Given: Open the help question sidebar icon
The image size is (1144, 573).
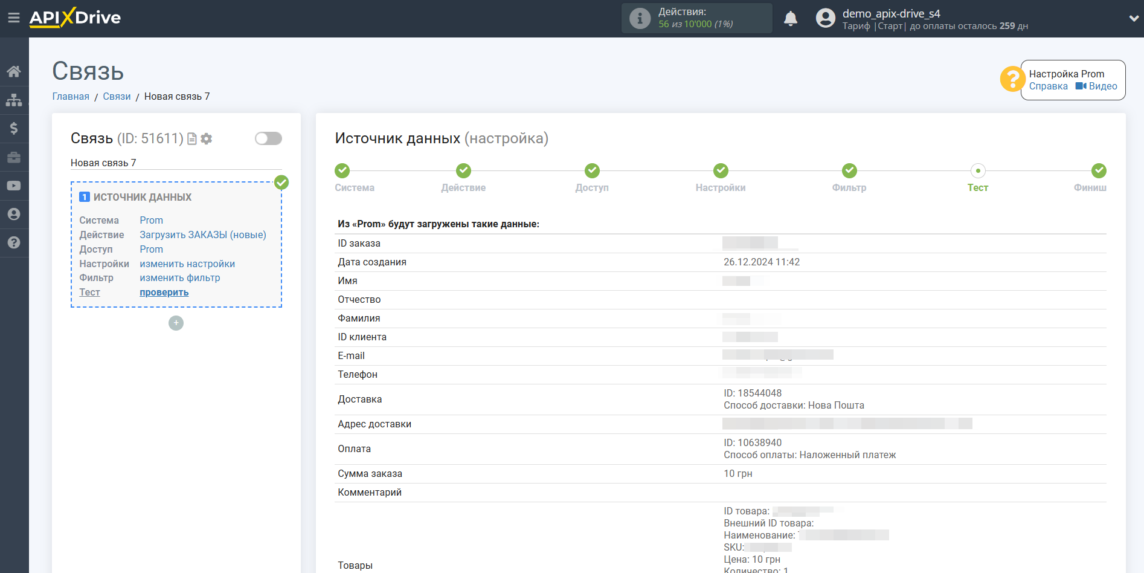Looking at the screenshot, I should pyautogui.click(x=14, y=242).
